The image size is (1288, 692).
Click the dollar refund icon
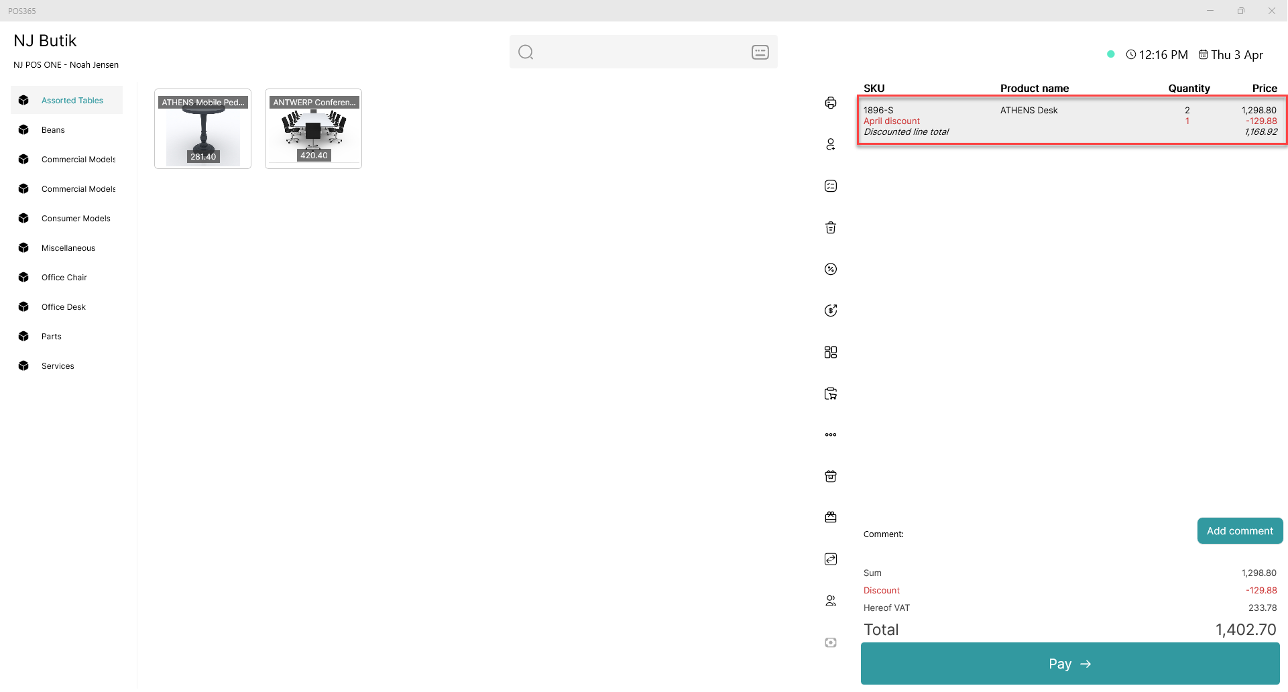831,310
